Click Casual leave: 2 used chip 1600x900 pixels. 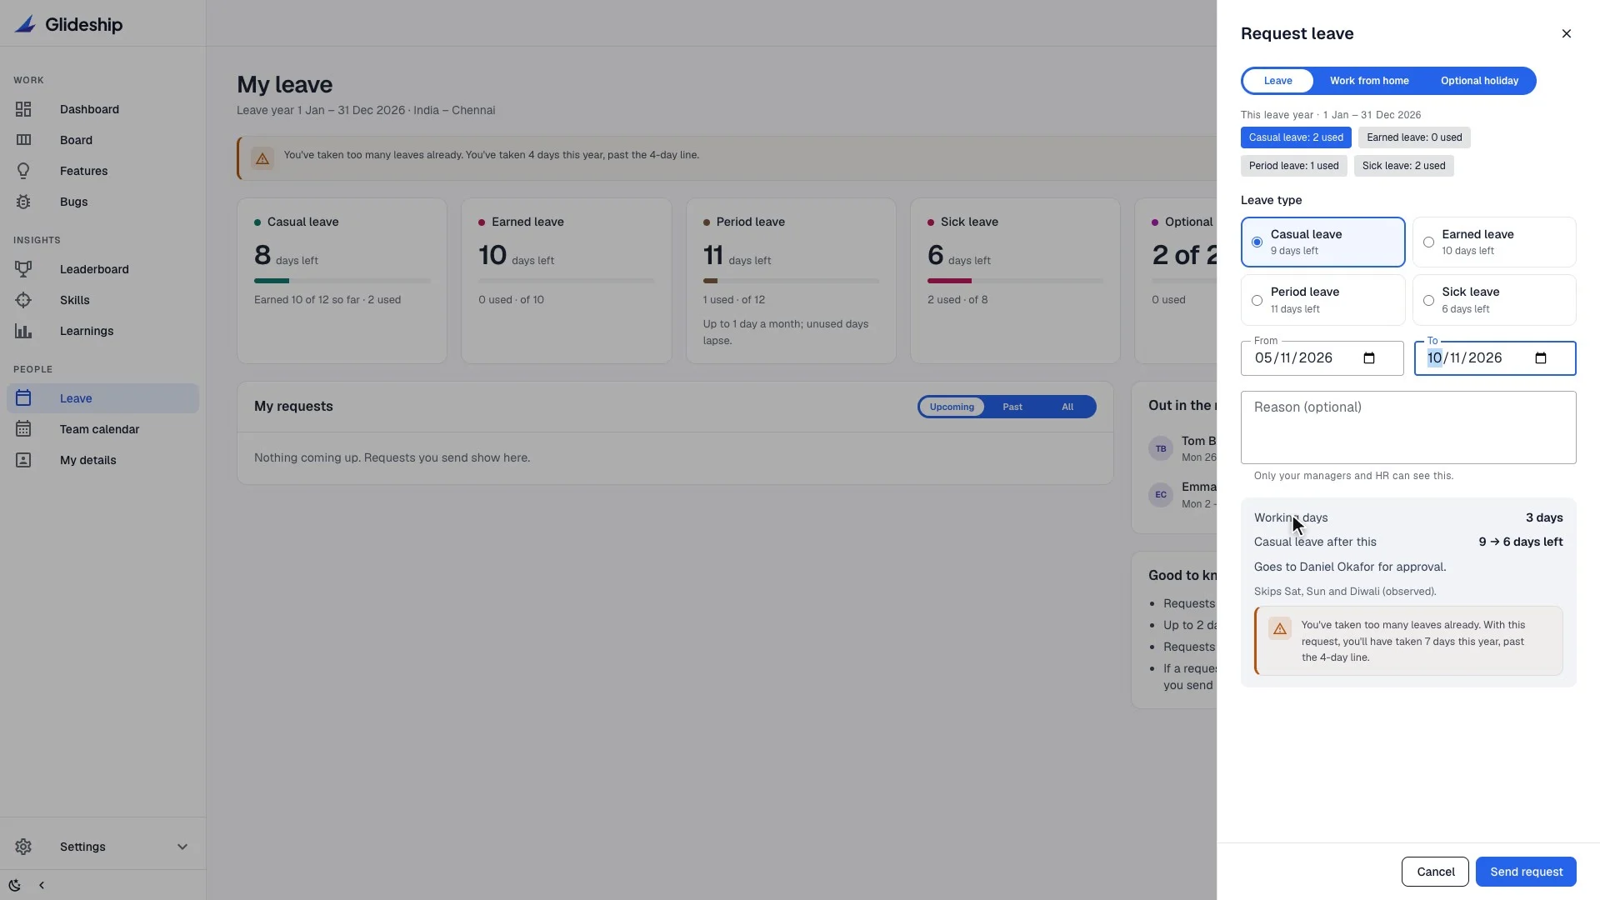[x=1296, y=137]
